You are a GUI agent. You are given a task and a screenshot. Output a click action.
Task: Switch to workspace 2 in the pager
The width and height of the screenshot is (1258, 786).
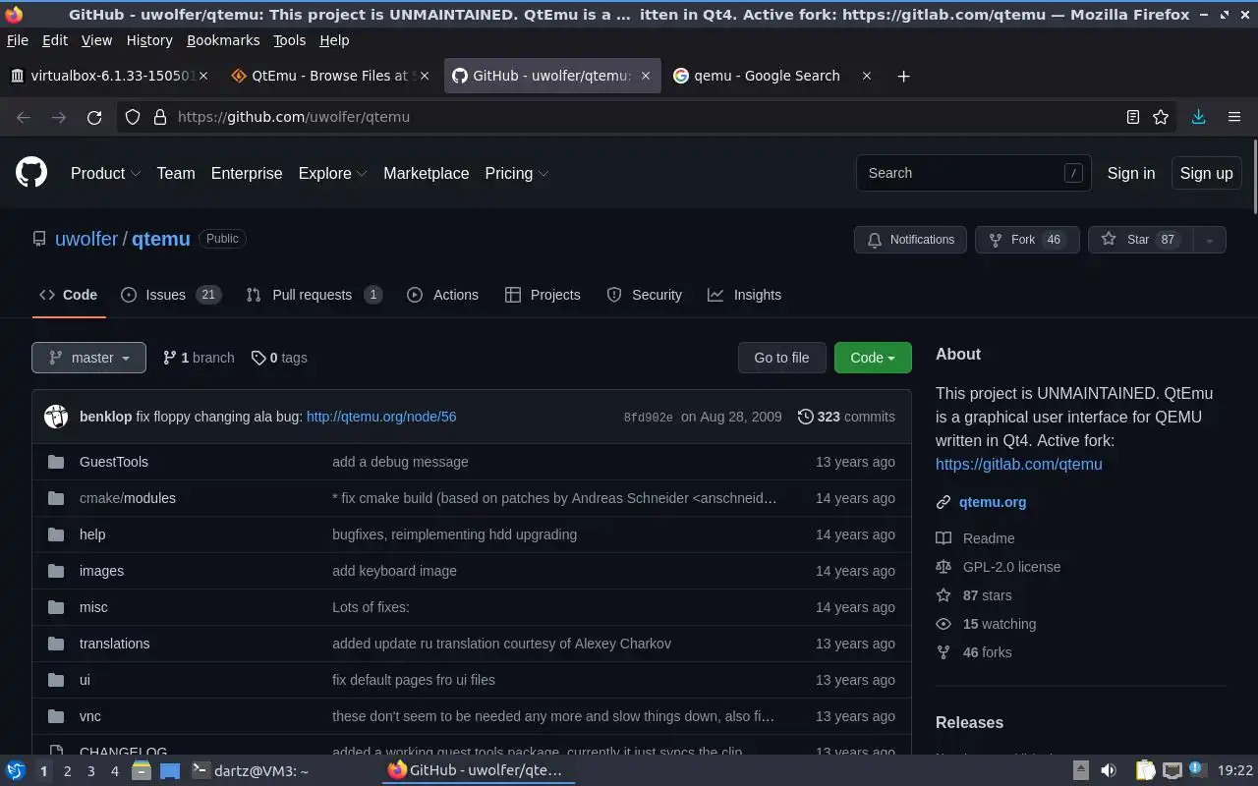(67, 771)
